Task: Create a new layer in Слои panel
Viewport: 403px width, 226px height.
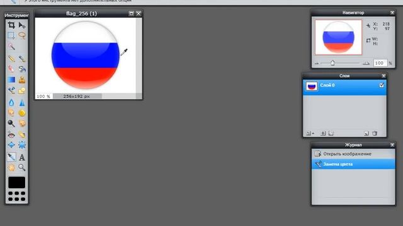Action: point(366,133)
